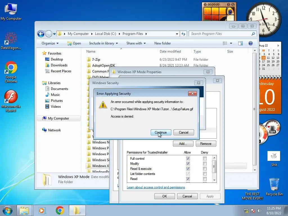Check Deny for Read & execute
288x216 pixels.
click(205, 169)
